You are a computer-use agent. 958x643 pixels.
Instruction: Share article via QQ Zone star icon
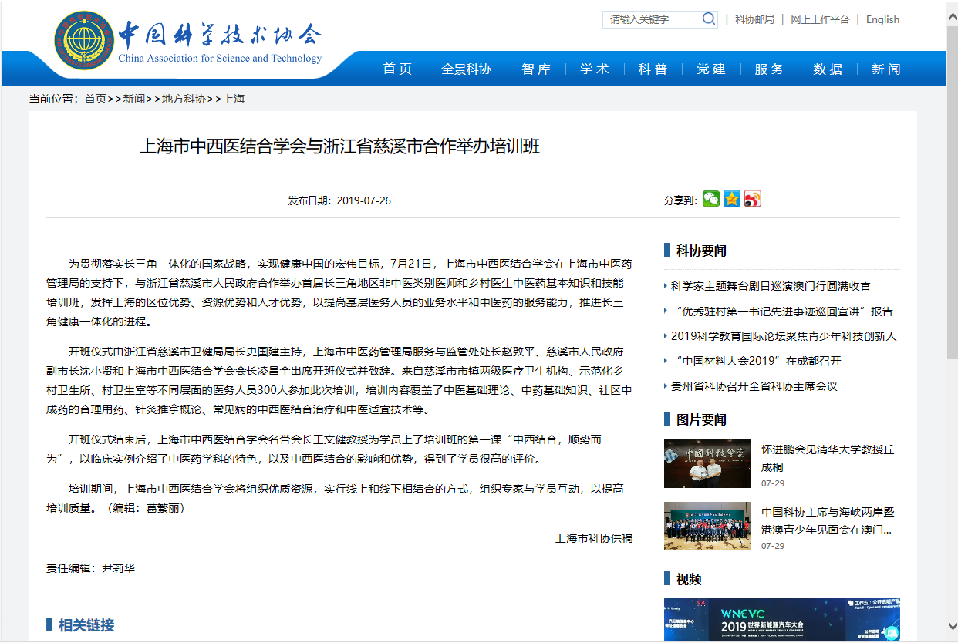pyautogui.click(x=731, y=199)
